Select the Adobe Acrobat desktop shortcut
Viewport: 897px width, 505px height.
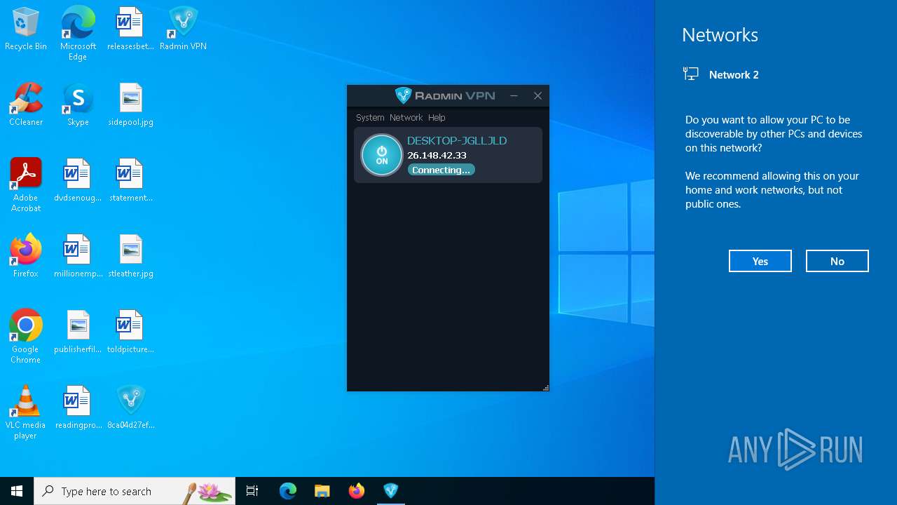[26, 185]
